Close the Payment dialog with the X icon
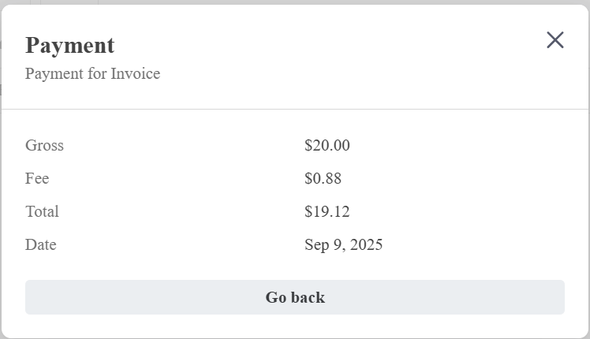 click(x=555, y=40)
